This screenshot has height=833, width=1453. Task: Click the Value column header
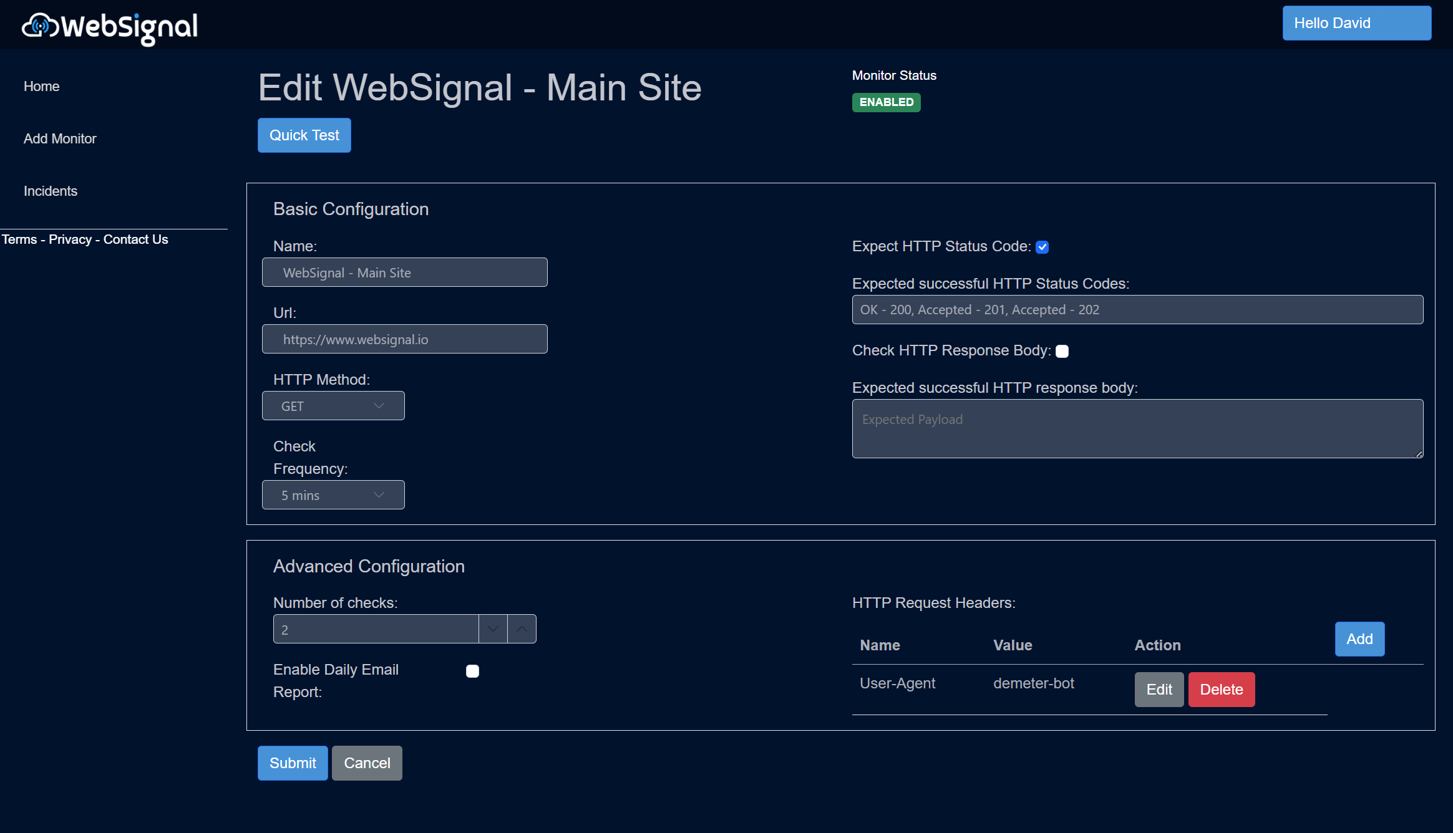1013,645
